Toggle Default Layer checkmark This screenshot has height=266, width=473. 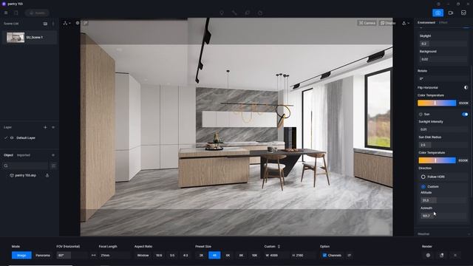pos(6,138)
